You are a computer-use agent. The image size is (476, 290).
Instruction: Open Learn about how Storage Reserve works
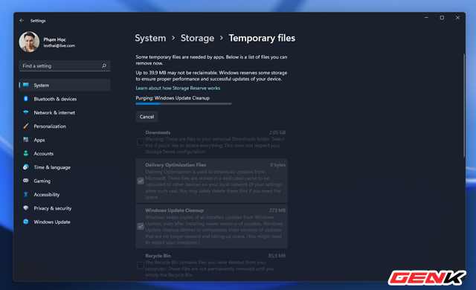tap(178, 88)
